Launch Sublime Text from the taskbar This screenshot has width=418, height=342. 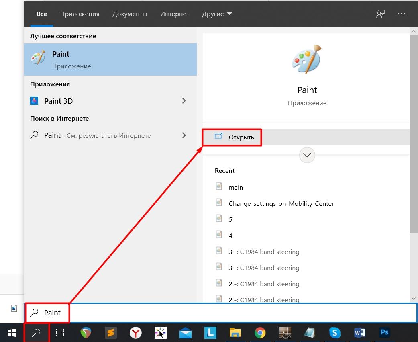pyautogui.click(x=111, y=333)
